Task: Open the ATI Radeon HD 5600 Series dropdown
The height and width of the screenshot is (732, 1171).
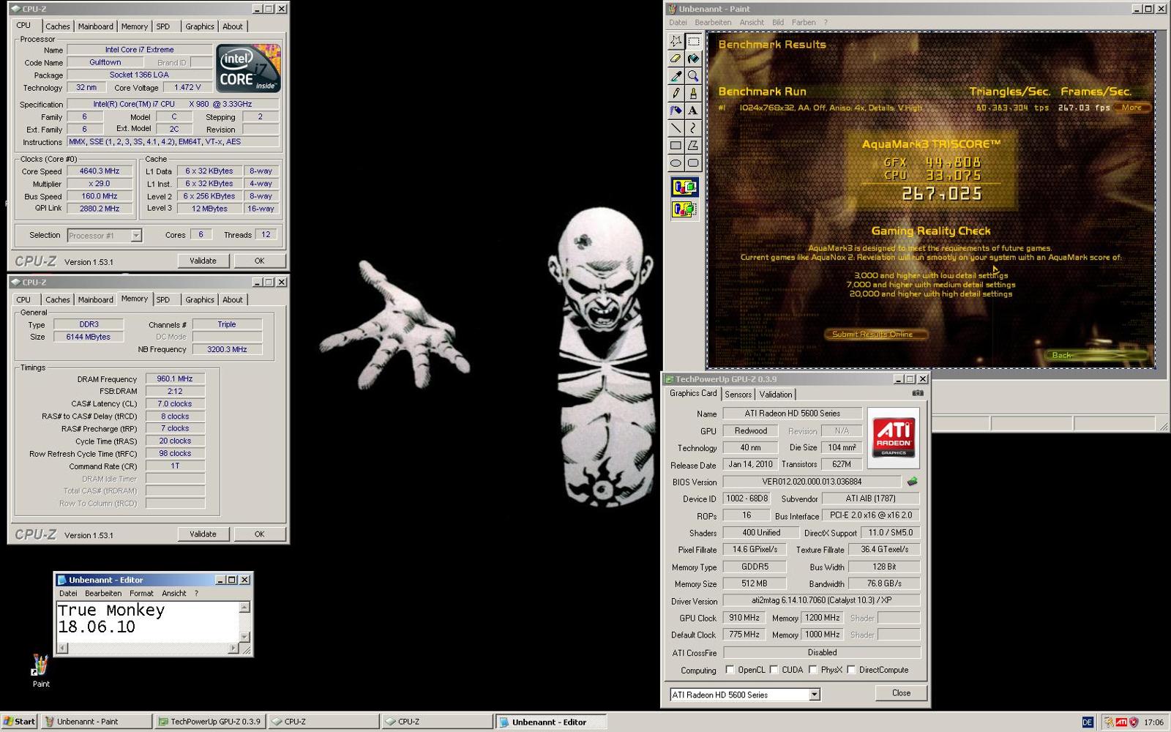Action: pos(814,695)
